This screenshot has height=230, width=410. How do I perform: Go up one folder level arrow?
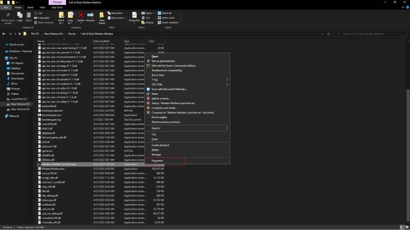(20, 34)
